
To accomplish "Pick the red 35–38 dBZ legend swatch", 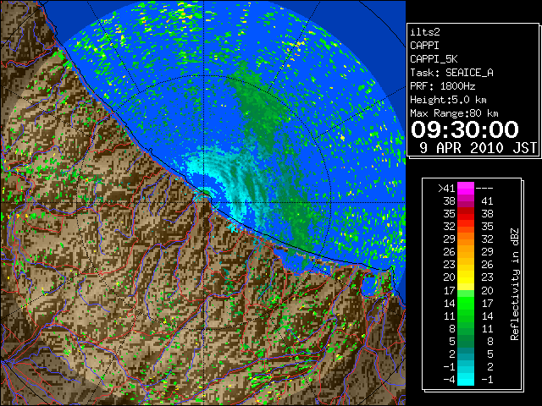I will click(x=466, y=214).
